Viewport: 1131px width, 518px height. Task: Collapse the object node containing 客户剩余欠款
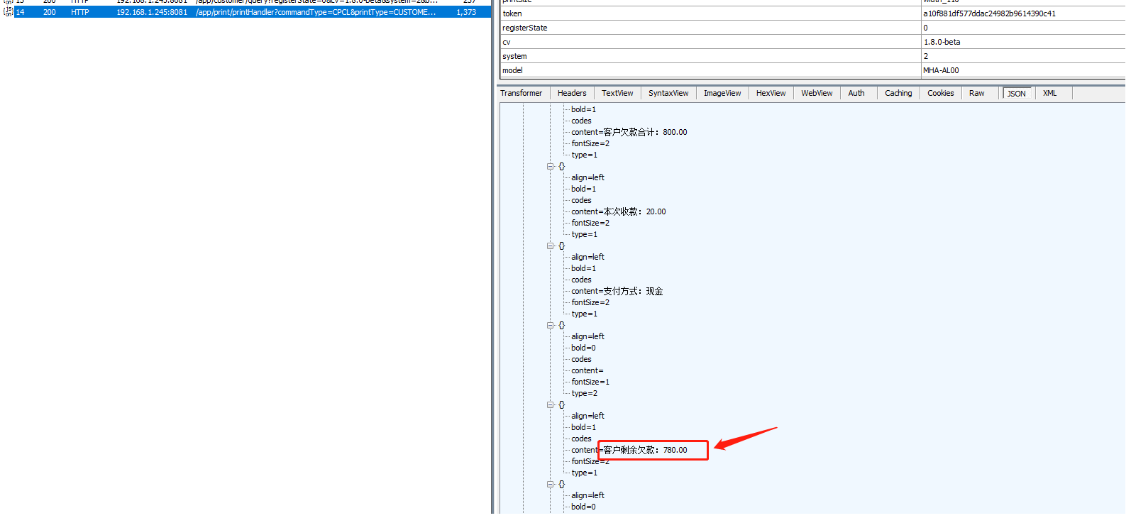(550, 404)
